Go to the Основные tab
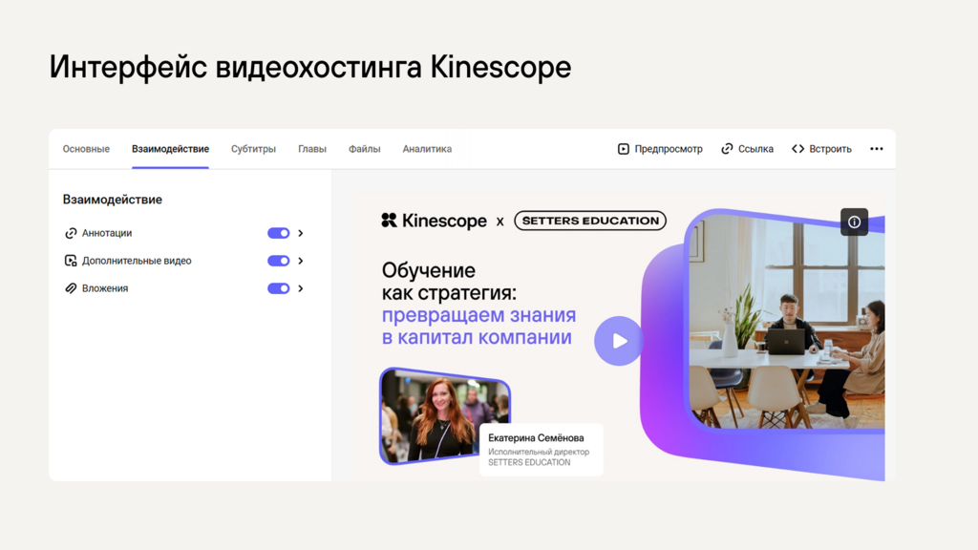The image size is (978, 550). (86, 149)
